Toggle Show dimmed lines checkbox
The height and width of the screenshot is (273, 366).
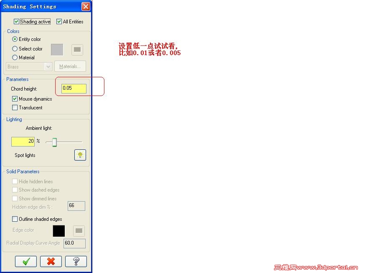(15, 198)
